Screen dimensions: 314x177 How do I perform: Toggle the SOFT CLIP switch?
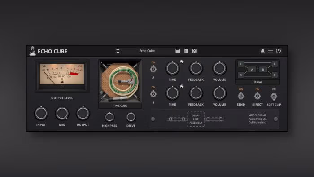(x=274, y=97)
